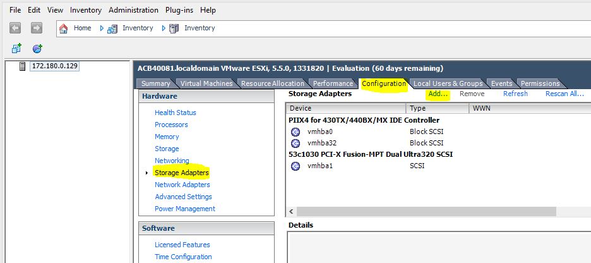Open the Memory hardware link
Viewport: 591px width, 263px height.
pyautogui.click(x=167, y=137)
